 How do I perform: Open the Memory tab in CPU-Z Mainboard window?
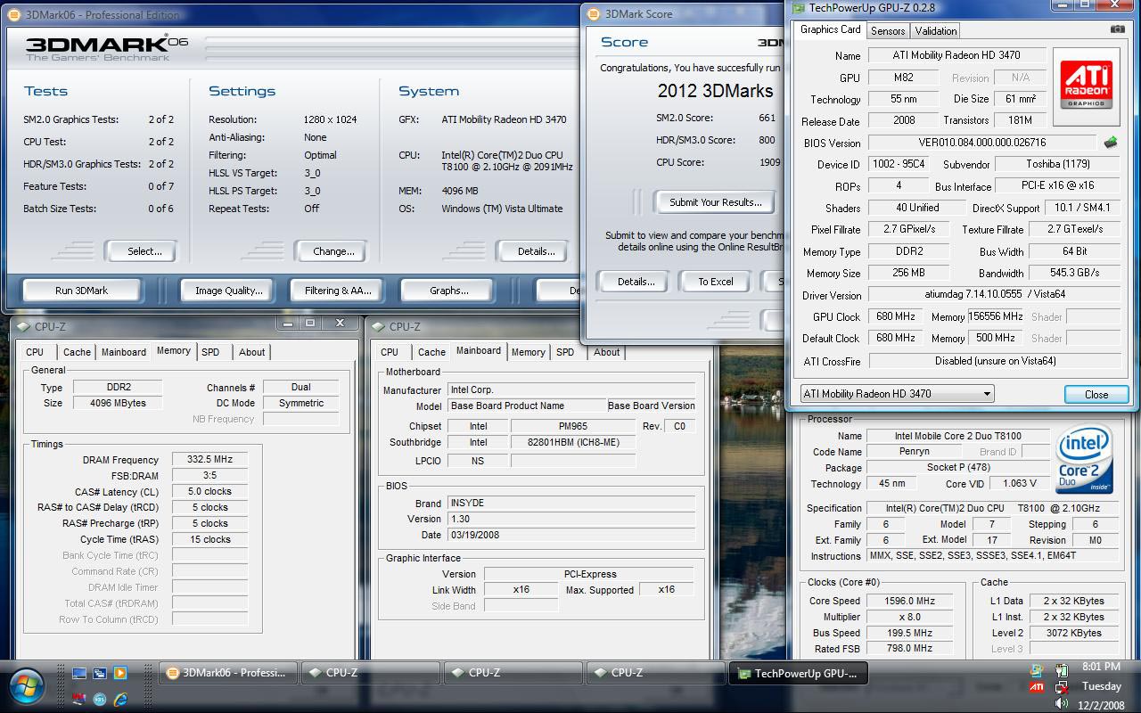click(528, 352)
